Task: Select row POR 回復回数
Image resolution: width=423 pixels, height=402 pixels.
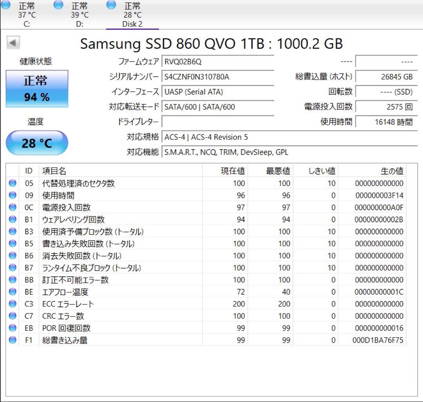Action: 206,328
